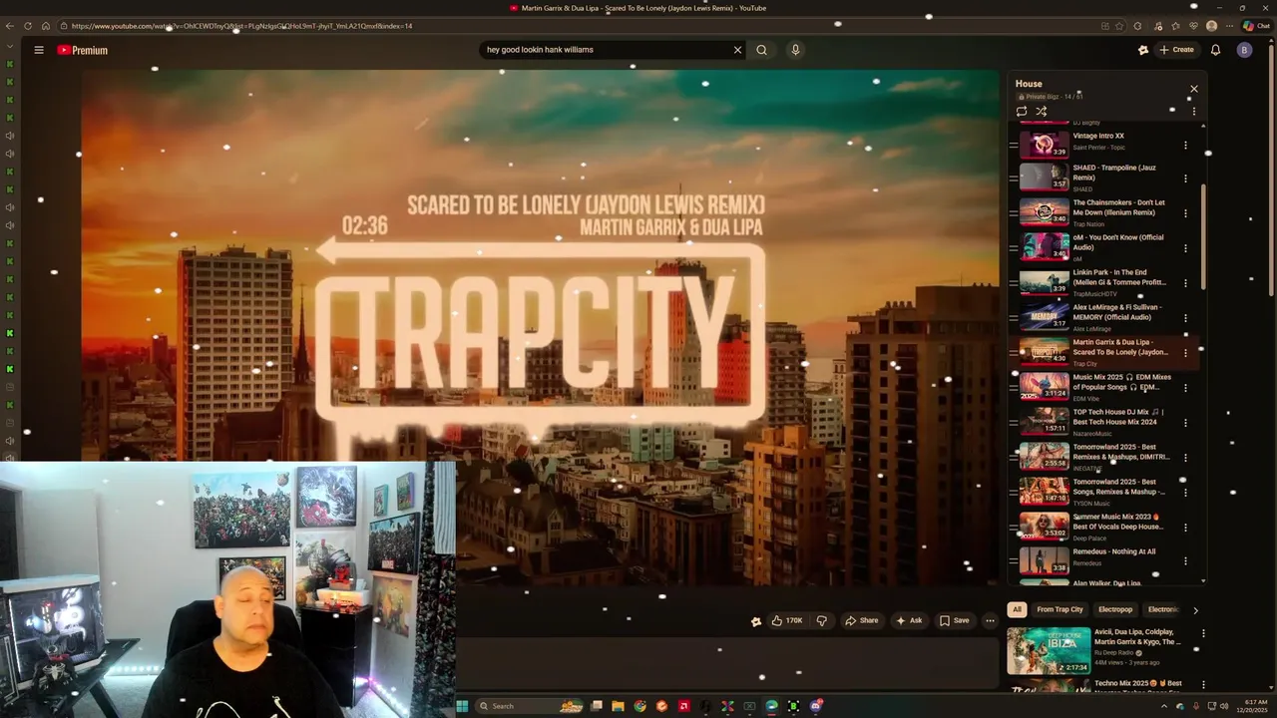
Task: Open options for Avicii Dua Lipa mix
Action: (x=1203, y=633)
